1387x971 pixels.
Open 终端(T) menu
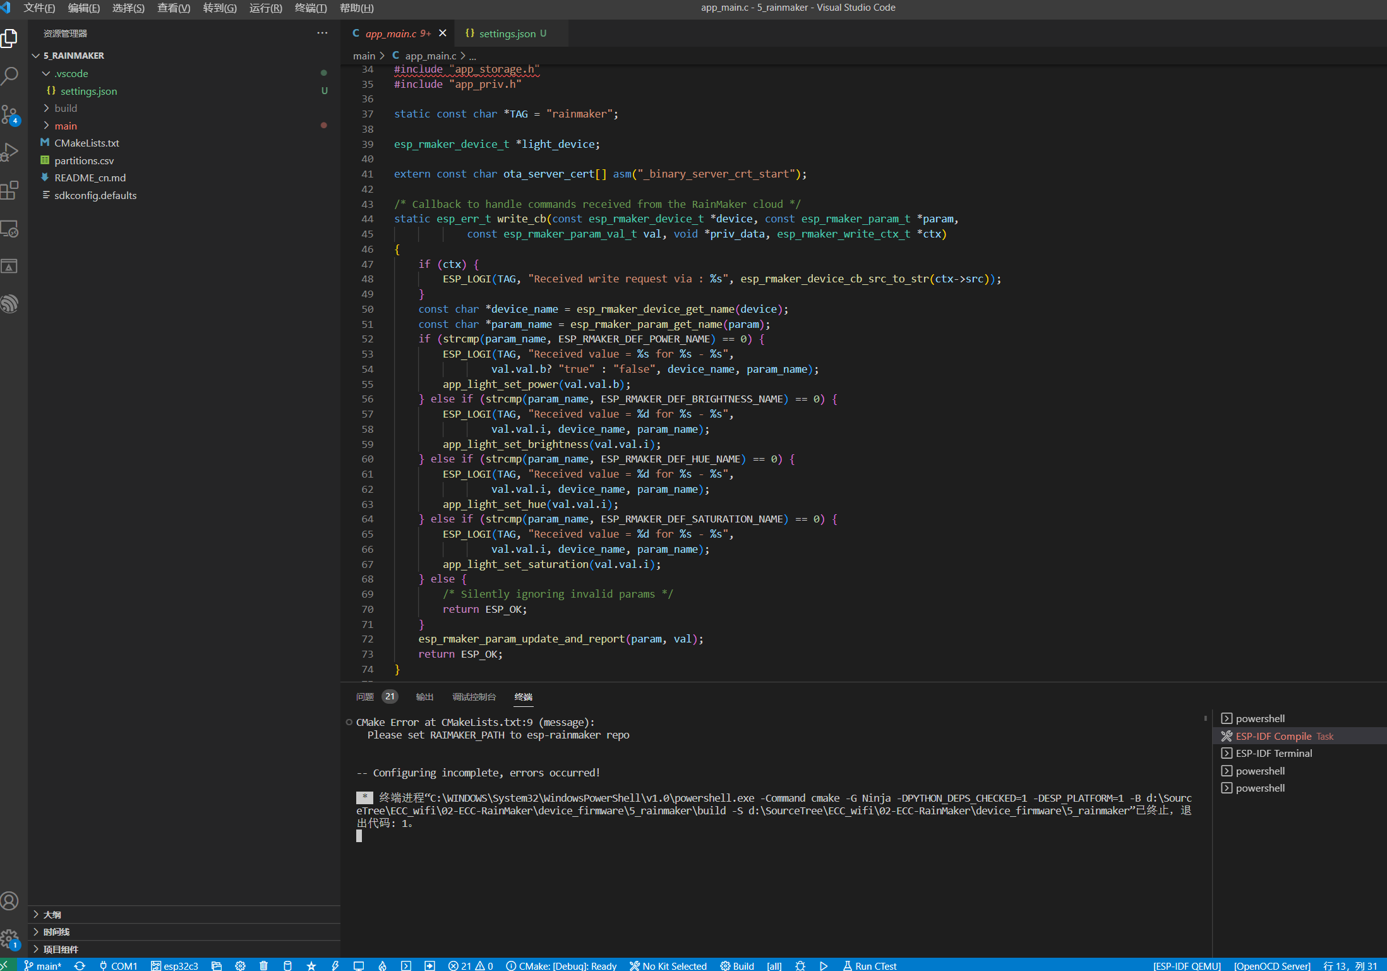(x=311, y=8)
